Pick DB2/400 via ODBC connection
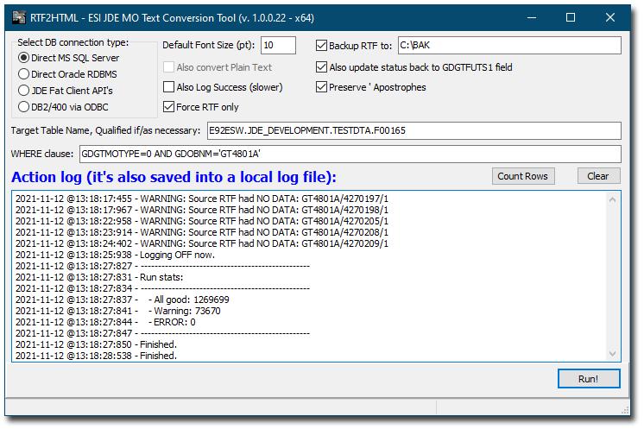644x429 pixels. [24, 107]
